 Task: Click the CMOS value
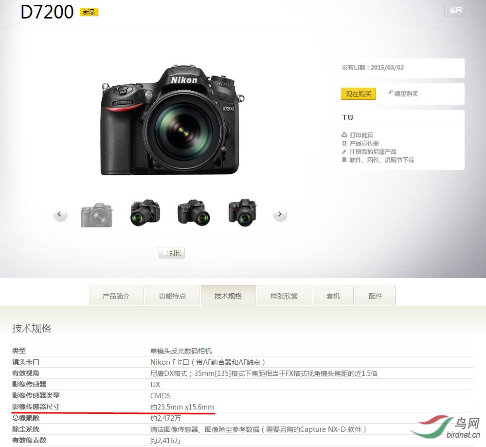(x=161, y=395)
